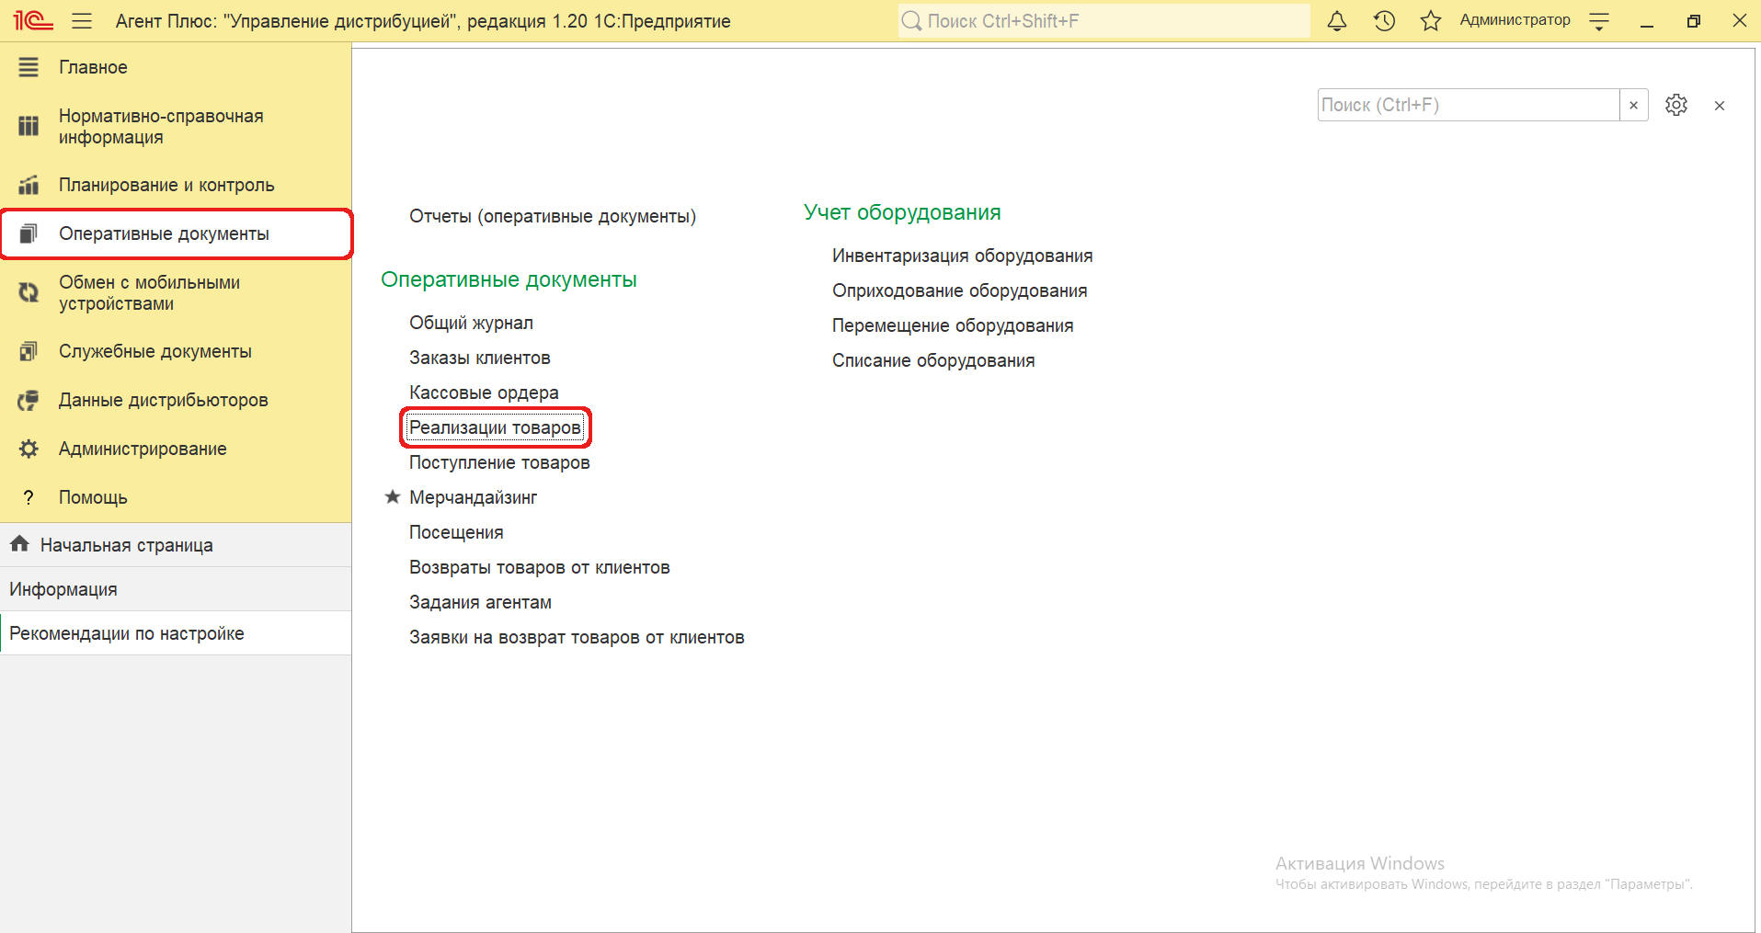The width and height of the screenshot is (1761, 933).
Task: Expand the service options dropdown beside Администратор
Action: (x=1599, y=22)
